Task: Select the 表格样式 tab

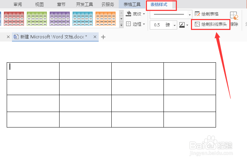Action: [159, 5]
